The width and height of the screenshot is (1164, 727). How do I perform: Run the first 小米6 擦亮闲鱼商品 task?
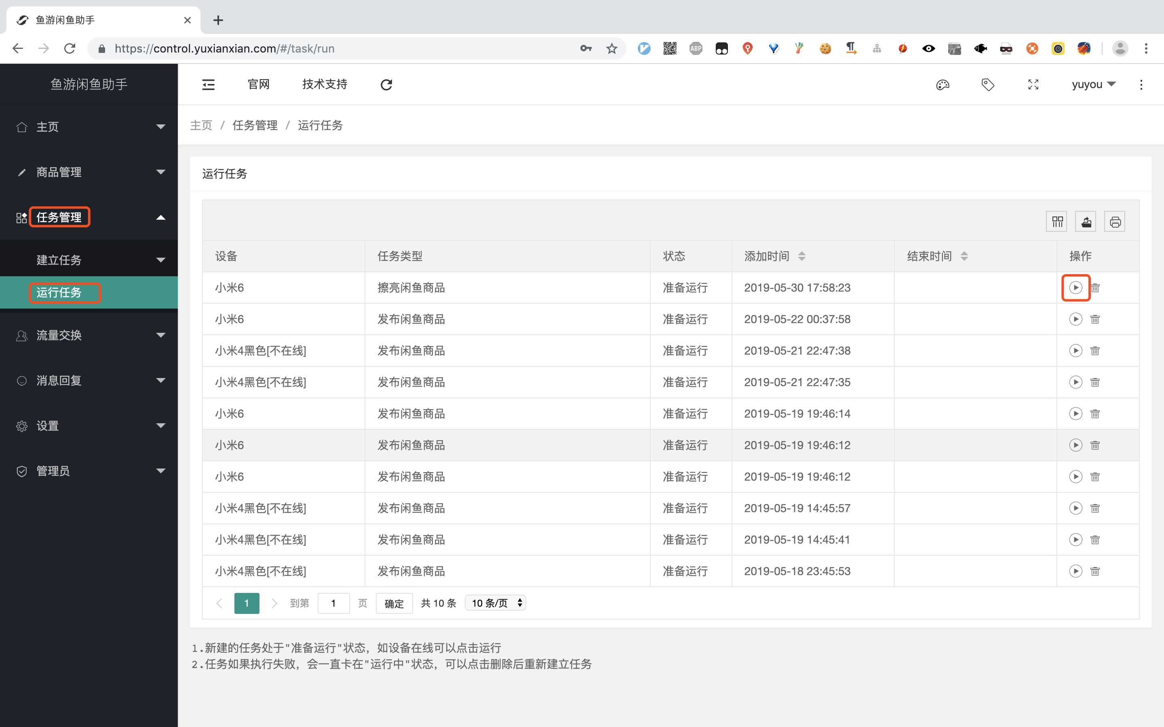point(1075,288)
